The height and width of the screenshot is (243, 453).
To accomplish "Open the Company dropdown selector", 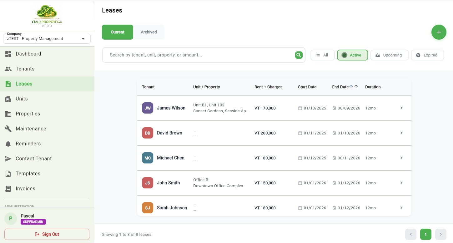I will (x=47, y=39).
